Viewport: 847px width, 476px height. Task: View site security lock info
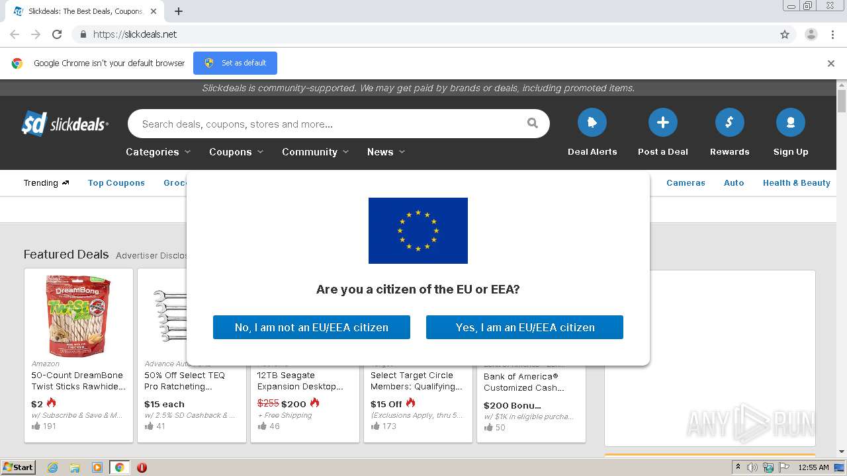(83, 34)
